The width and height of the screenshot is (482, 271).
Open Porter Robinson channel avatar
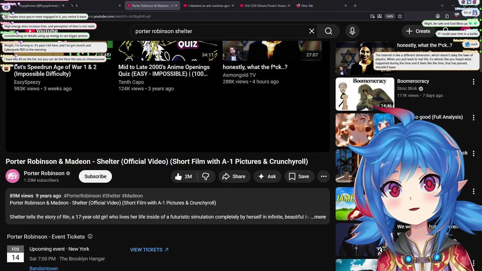pyautogui.click(x=12, y=176)
